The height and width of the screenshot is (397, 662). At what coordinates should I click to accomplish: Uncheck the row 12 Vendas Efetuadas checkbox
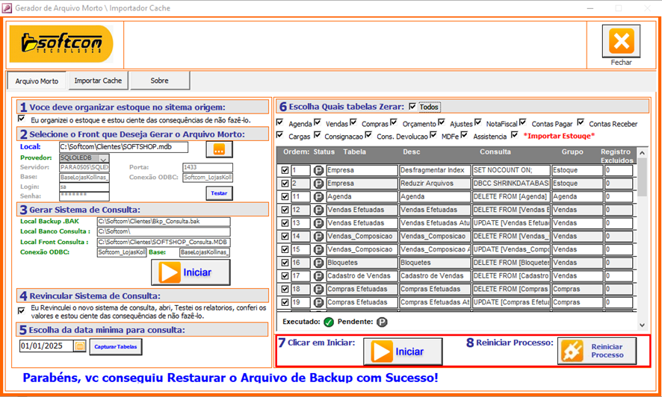coord(284,210)
